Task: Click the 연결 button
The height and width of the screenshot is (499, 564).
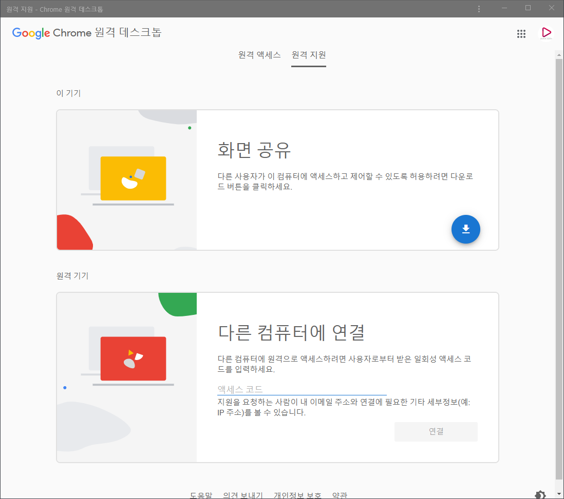Action: [x=436, y=431]
